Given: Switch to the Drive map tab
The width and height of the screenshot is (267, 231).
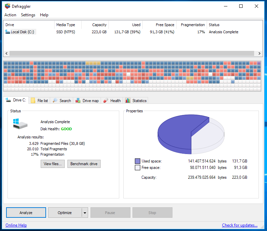Looking at the screenshot, I should [87, 101].
